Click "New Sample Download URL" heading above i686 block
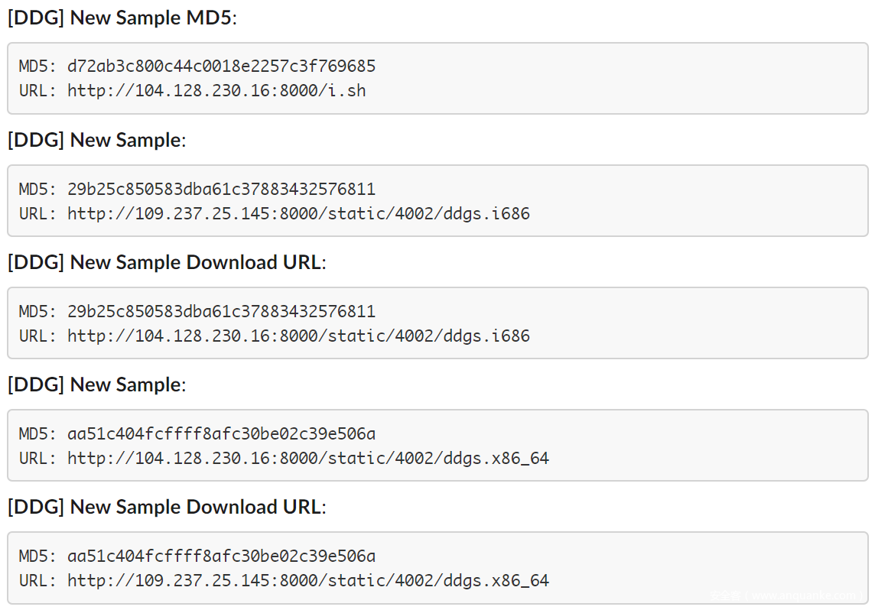 pyautogui.click(x=167, y=262)
